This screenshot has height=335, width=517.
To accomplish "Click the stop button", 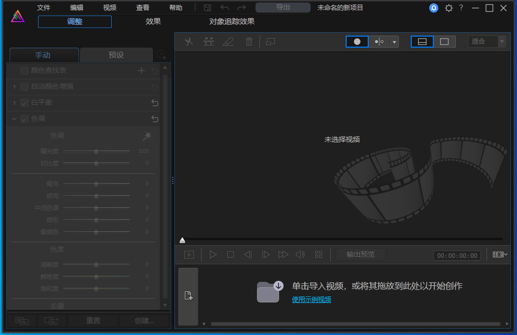I will coord(230,254).
